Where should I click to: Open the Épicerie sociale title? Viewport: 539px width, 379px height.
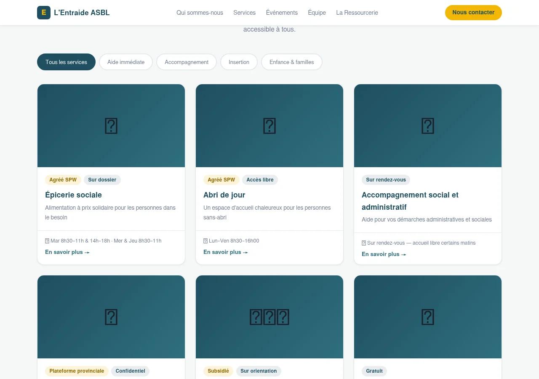(73, 195)
